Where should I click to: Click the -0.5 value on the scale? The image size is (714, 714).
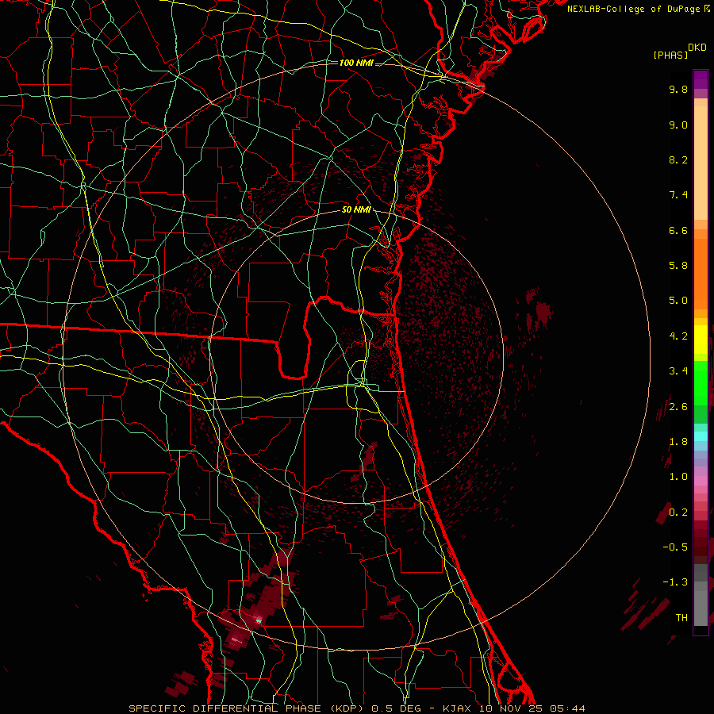(x=675, y=547)
